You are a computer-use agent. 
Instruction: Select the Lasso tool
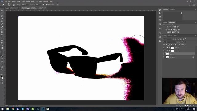pos(2,16)
